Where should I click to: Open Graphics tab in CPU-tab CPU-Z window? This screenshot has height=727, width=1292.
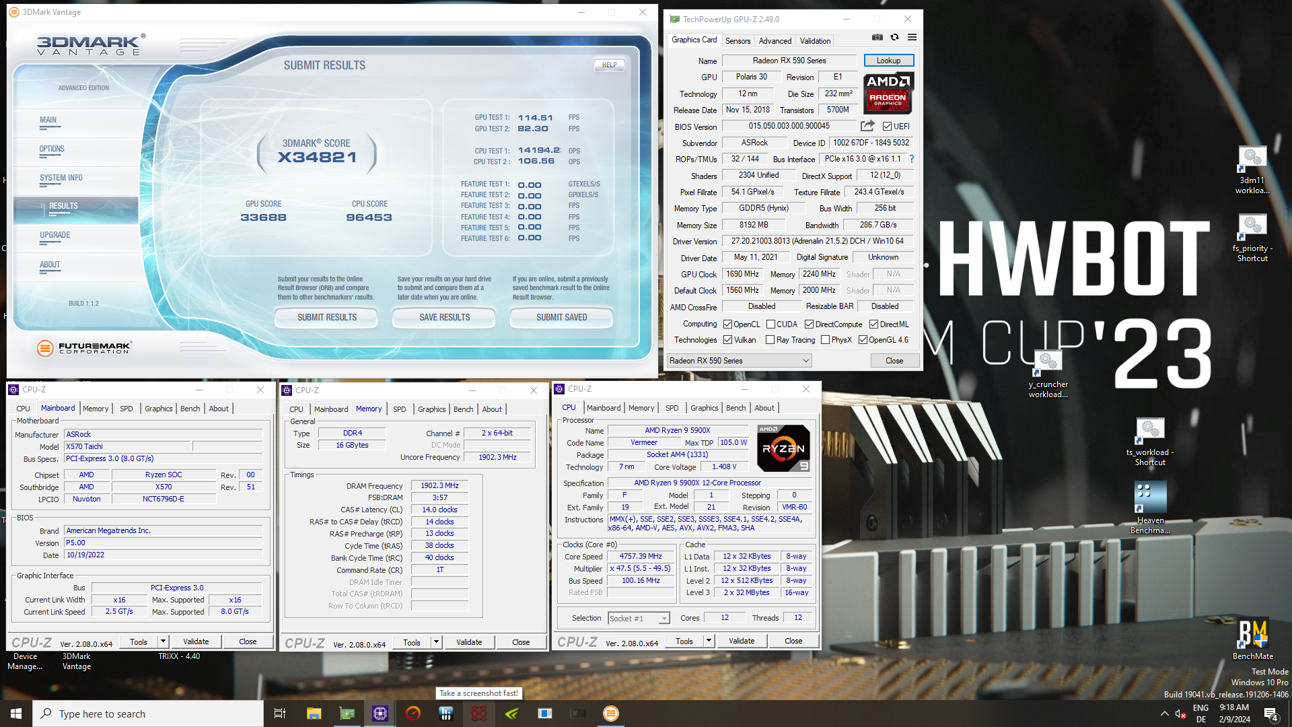pyautogui.click(x=704, y=408)
